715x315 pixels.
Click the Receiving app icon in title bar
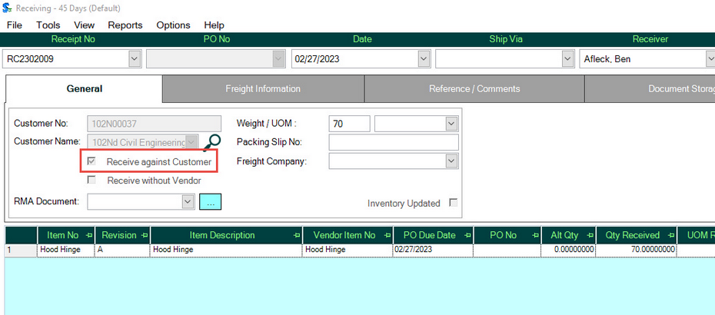[7, 8]
